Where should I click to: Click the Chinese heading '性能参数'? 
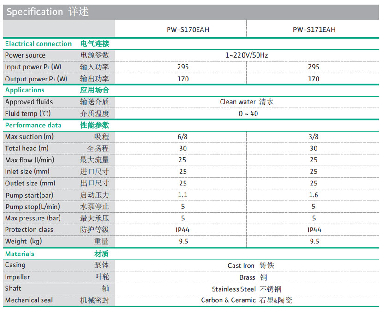coord(95,126)
